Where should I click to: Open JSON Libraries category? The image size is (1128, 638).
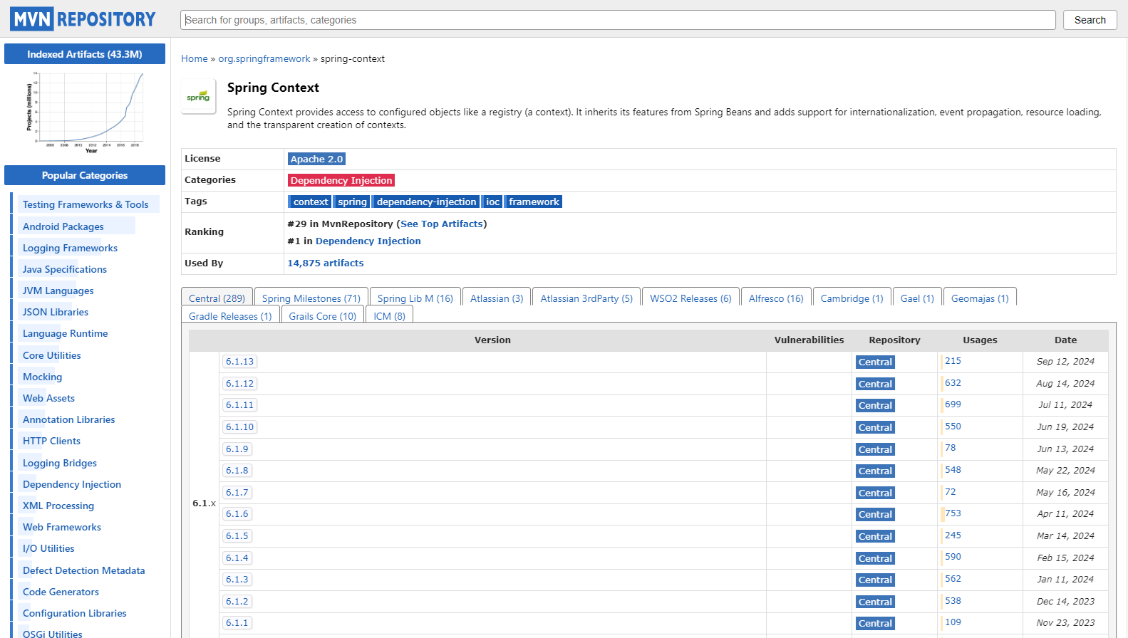[x=56, y=312]
